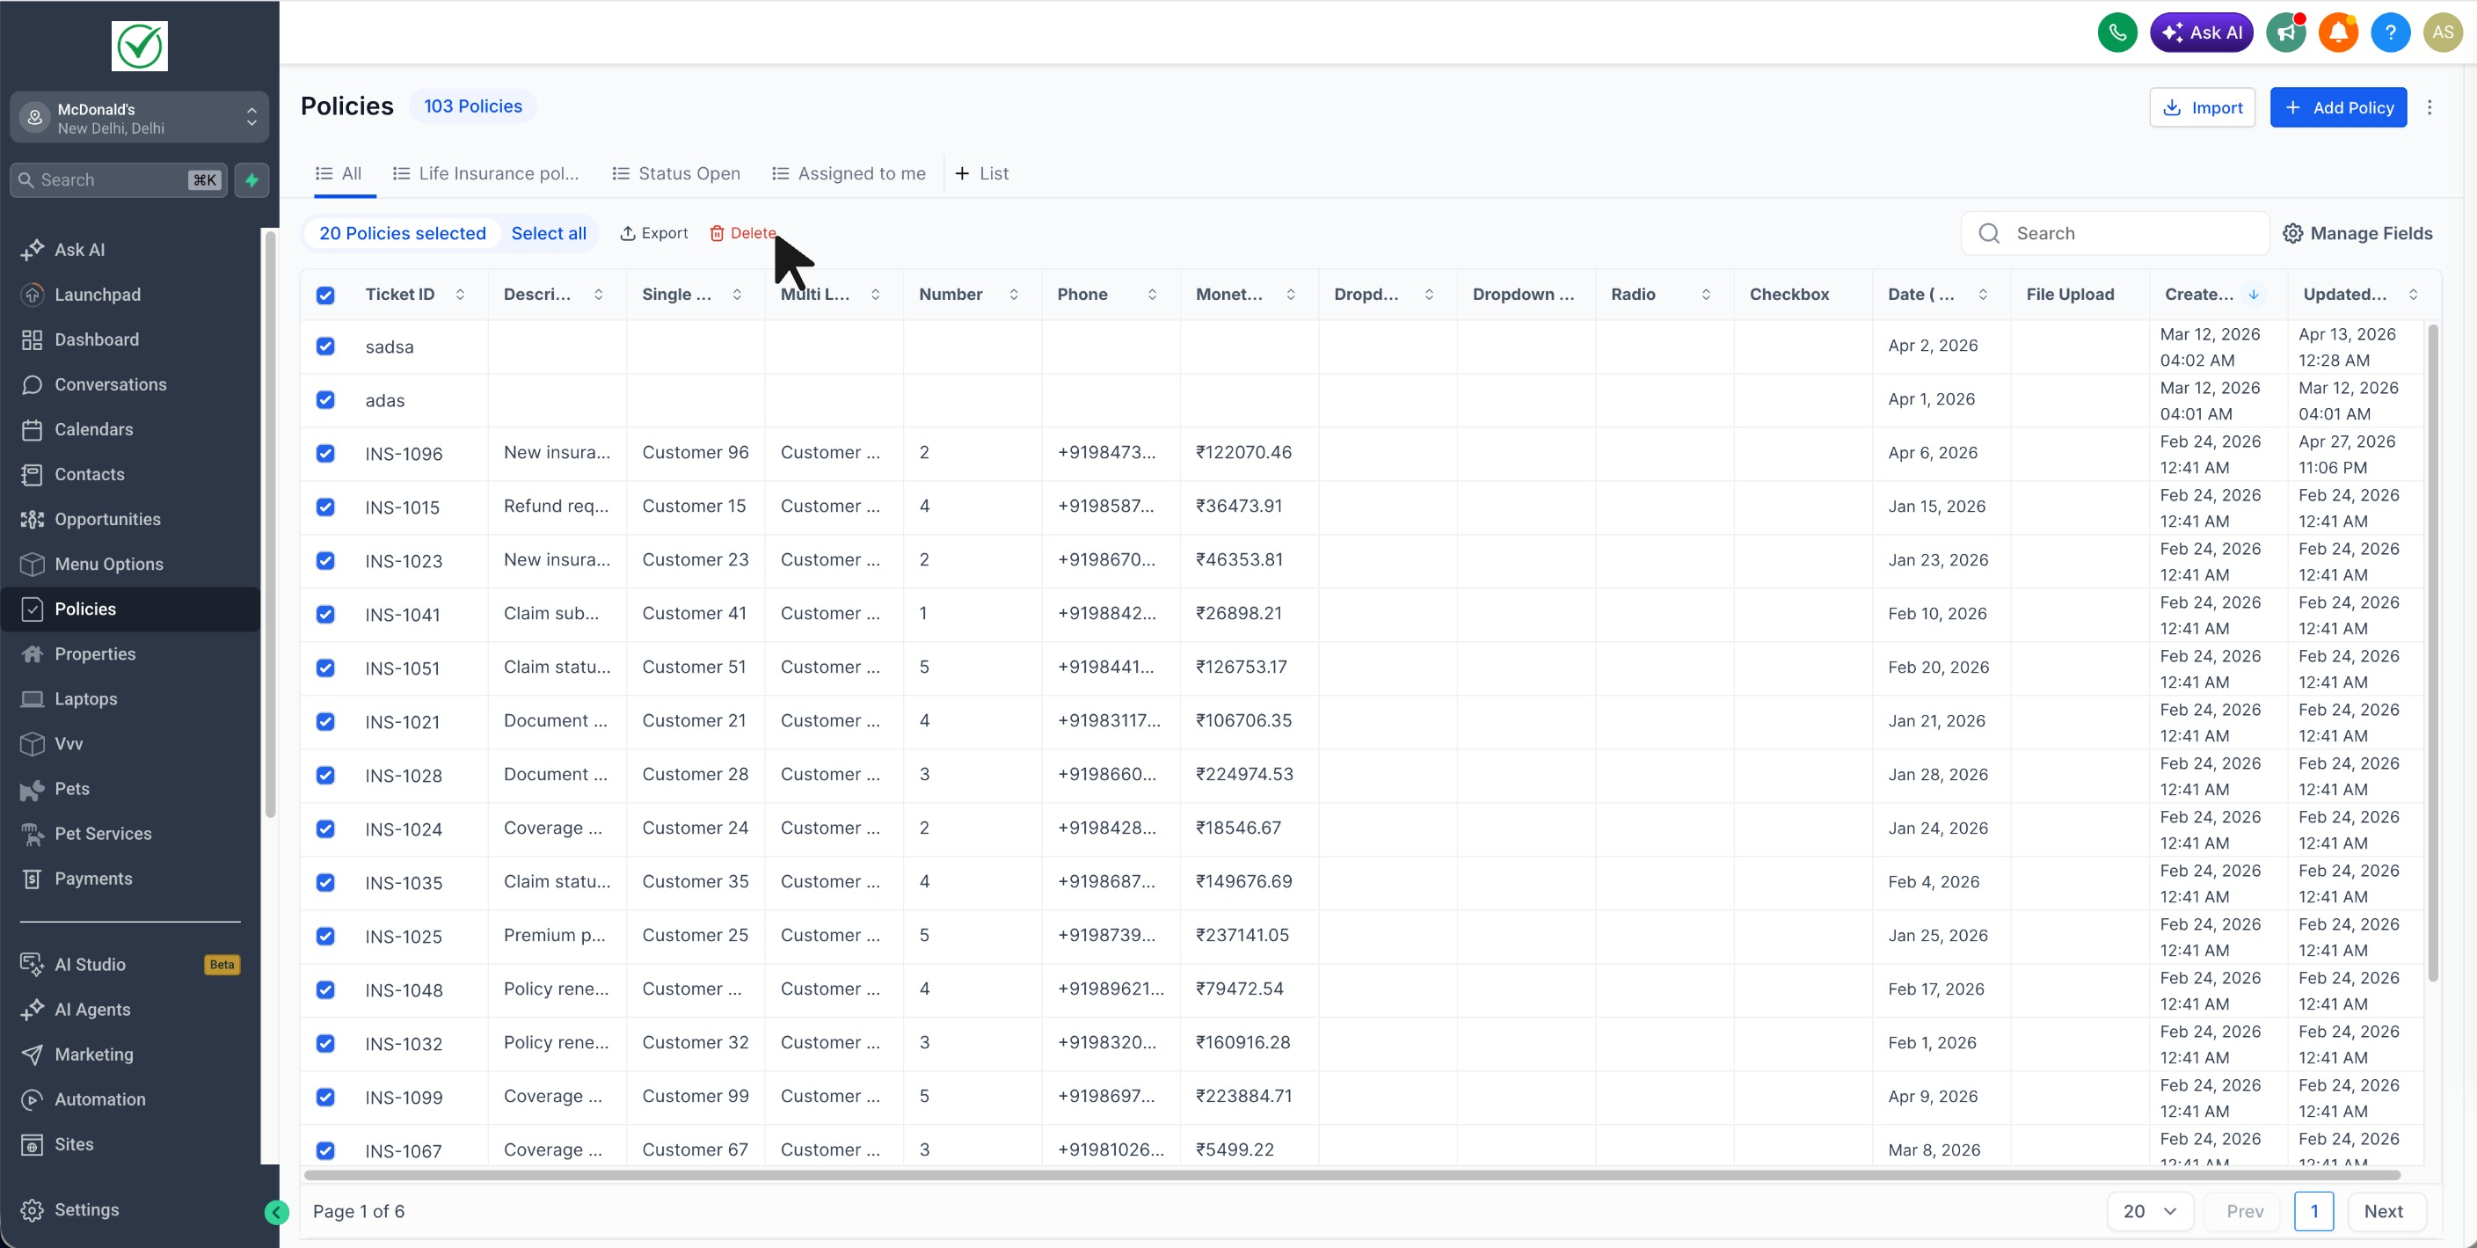Switch to the Life Insurance policies tab
This screenshot has width=2477, height=1248.
[x=485, y=174]
